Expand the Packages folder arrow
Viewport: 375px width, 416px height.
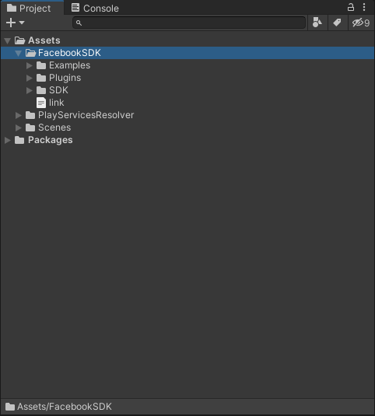pos(8,140)
